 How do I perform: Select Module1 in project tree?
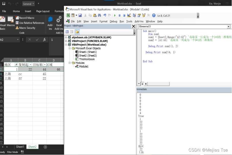pyautogui.click(x=83, y=66)
